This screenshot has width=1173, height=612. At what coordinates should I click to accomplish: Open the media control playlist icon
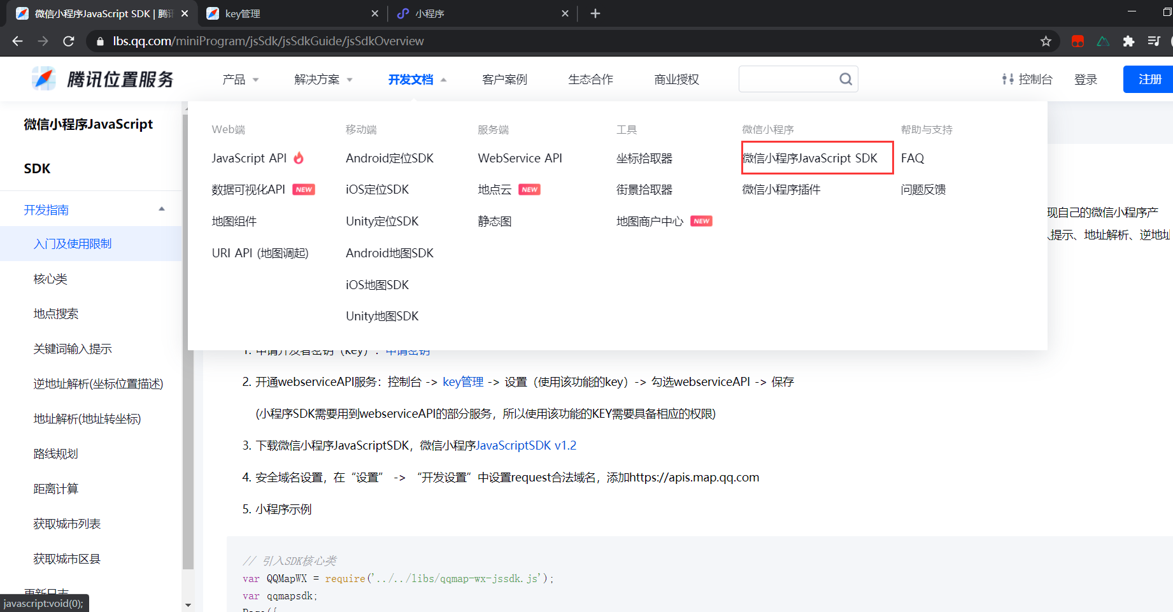click(1154, 41)
